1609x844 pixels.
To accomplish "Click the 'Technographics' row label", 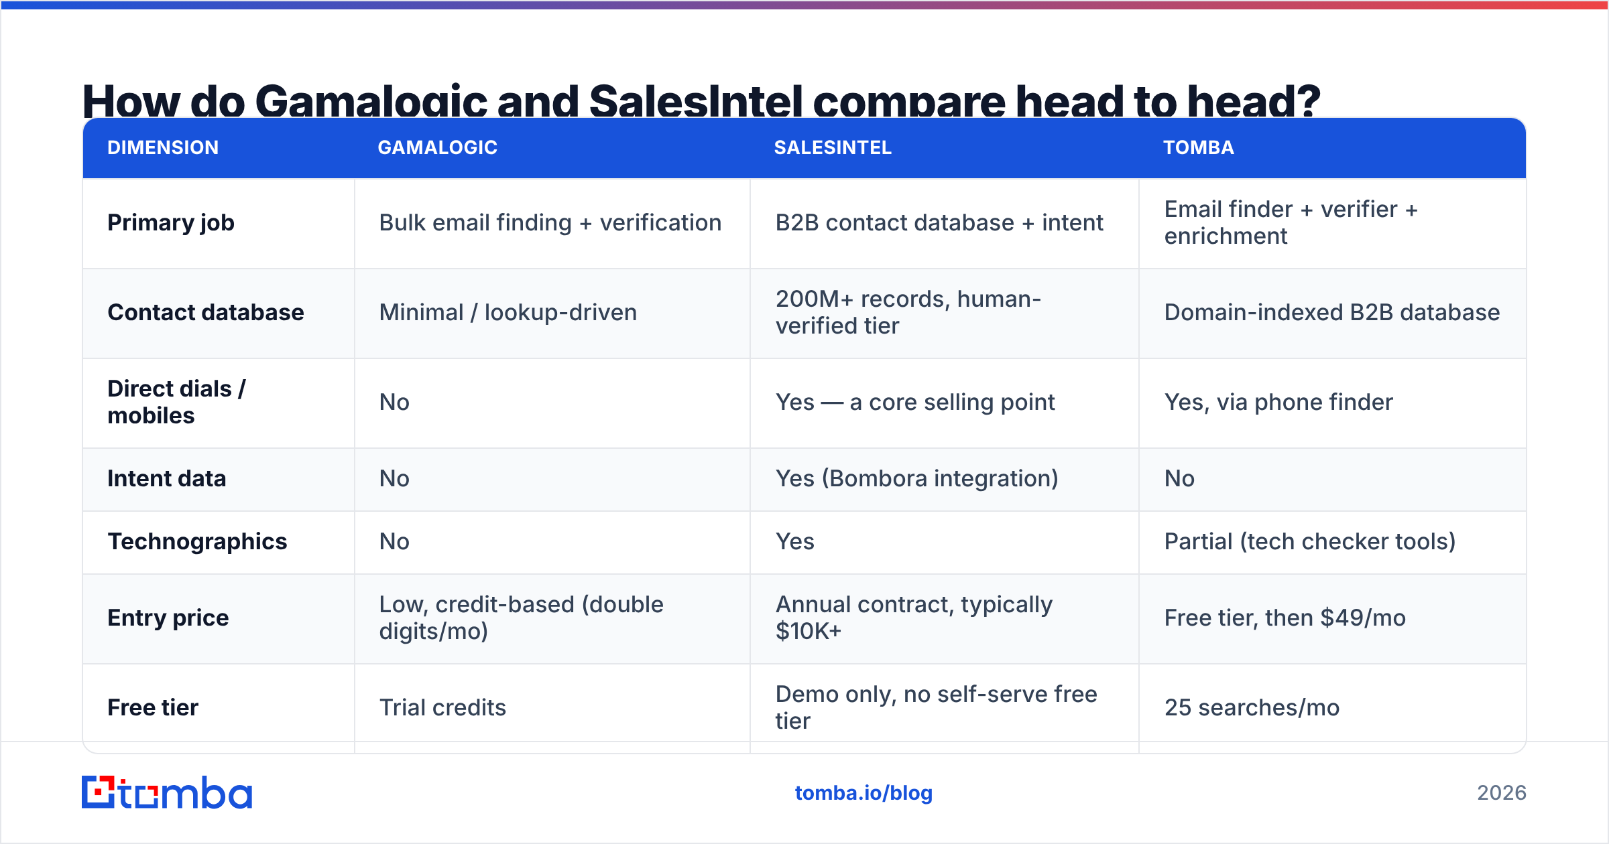I will coord(197,541).
